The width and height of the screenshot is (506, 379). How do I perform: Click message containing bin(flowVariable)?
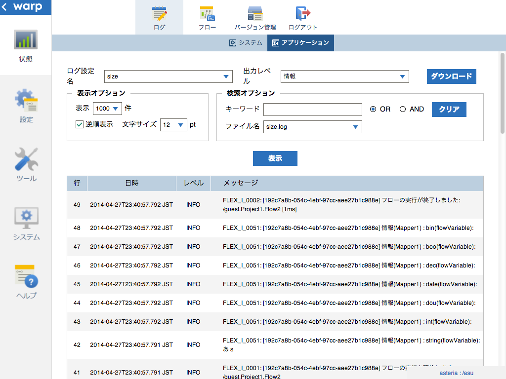coord(348,228)
